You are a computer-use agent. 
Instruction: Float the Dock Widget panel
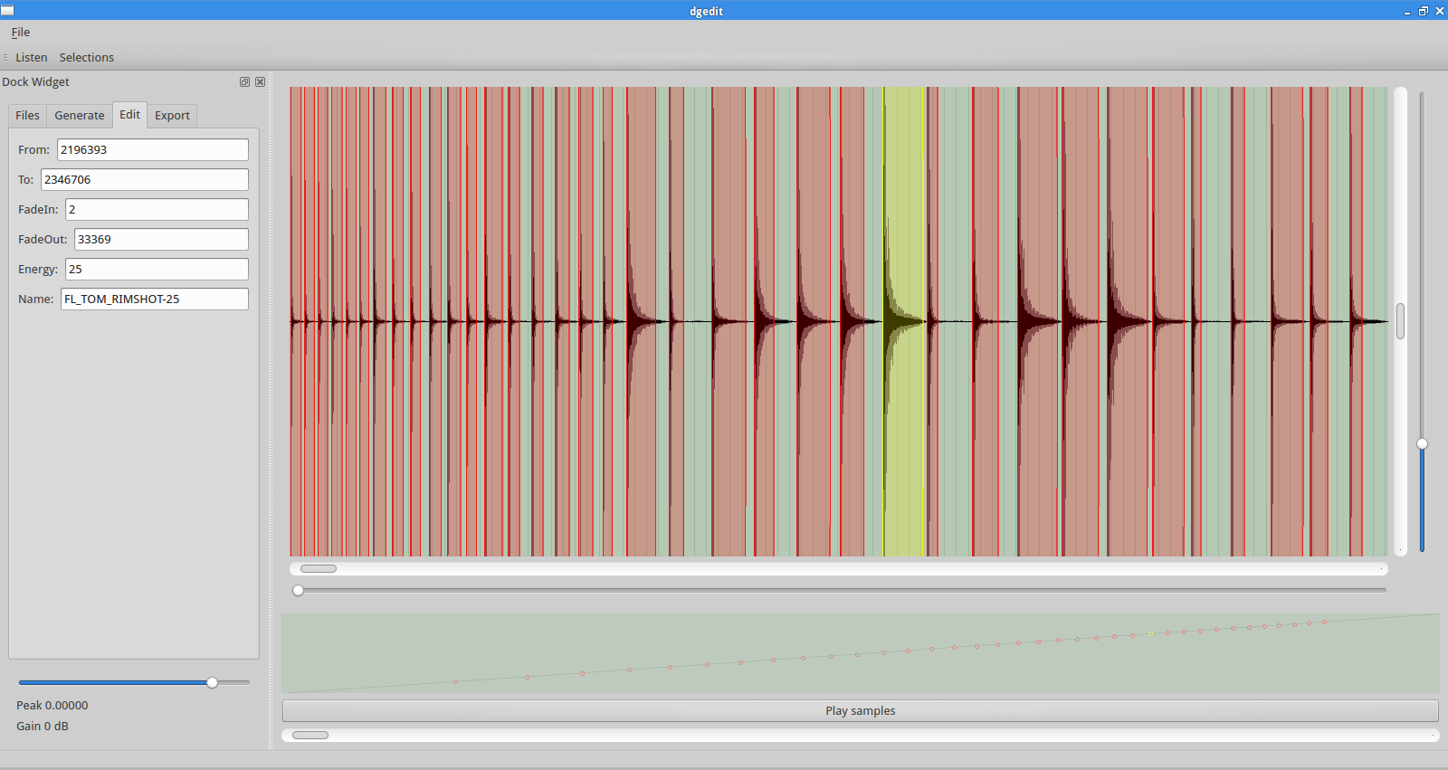click(244, 82)
